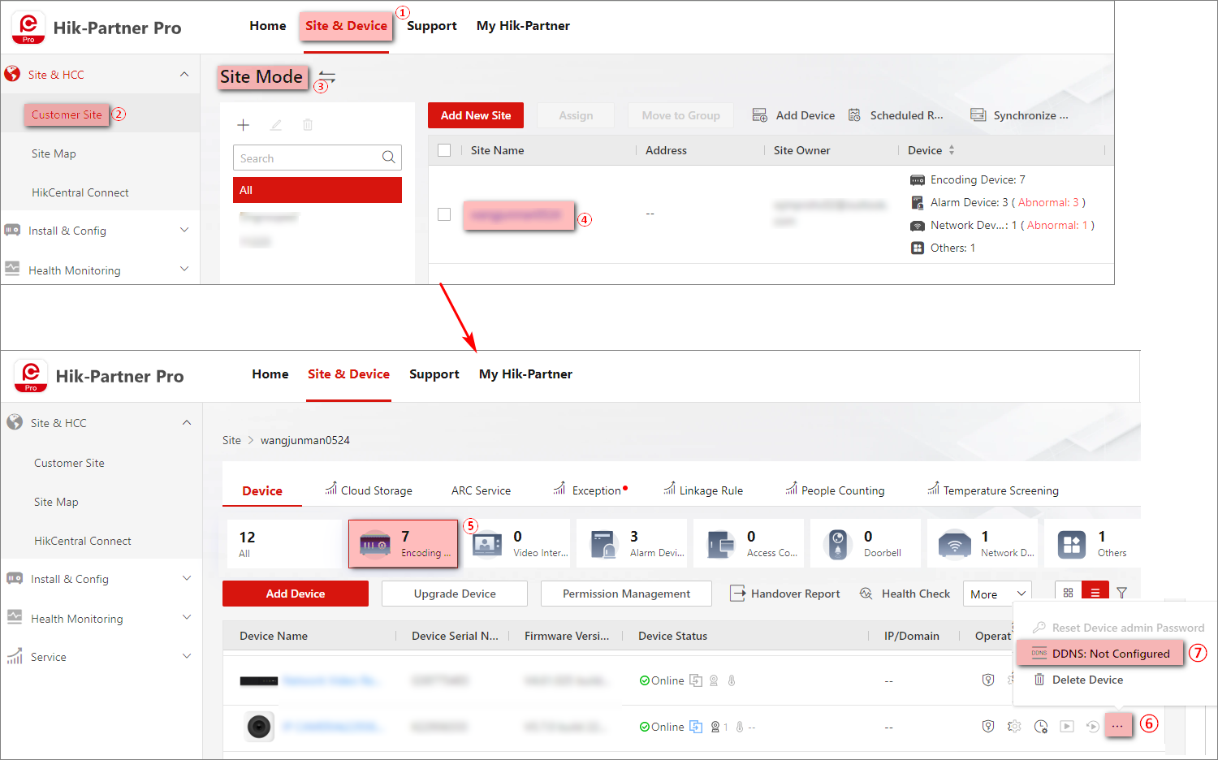This screenshot has width=1218, height=760.
Task: Select the red All group in the group list
Action: pyautogui.click(x=317, y=190)
